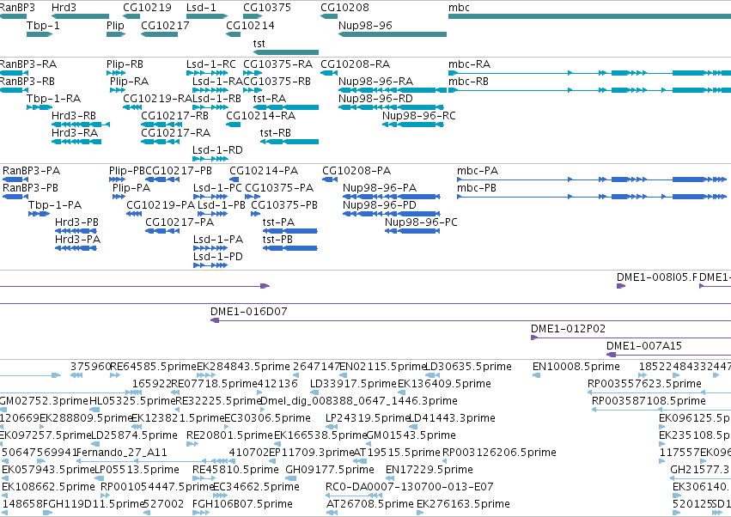Select the RanBP3-RA transcript label
This screenshot has height=517, width=731.
[x=28, y=64]
